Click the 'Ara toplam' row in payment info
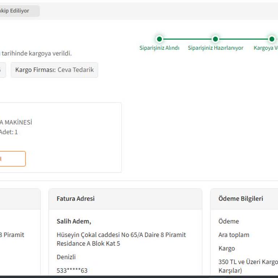The image size is (278, 278). tap(234, 235)
